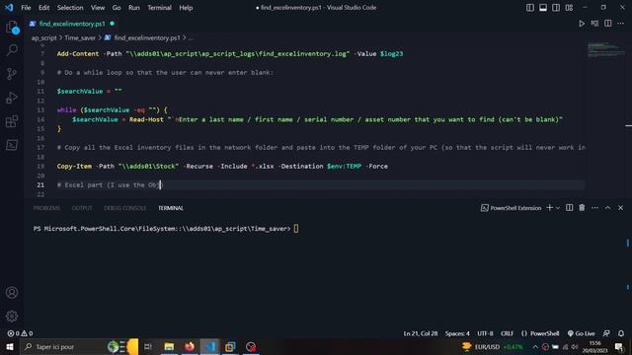Change end of line sequence CRLF

507,333
